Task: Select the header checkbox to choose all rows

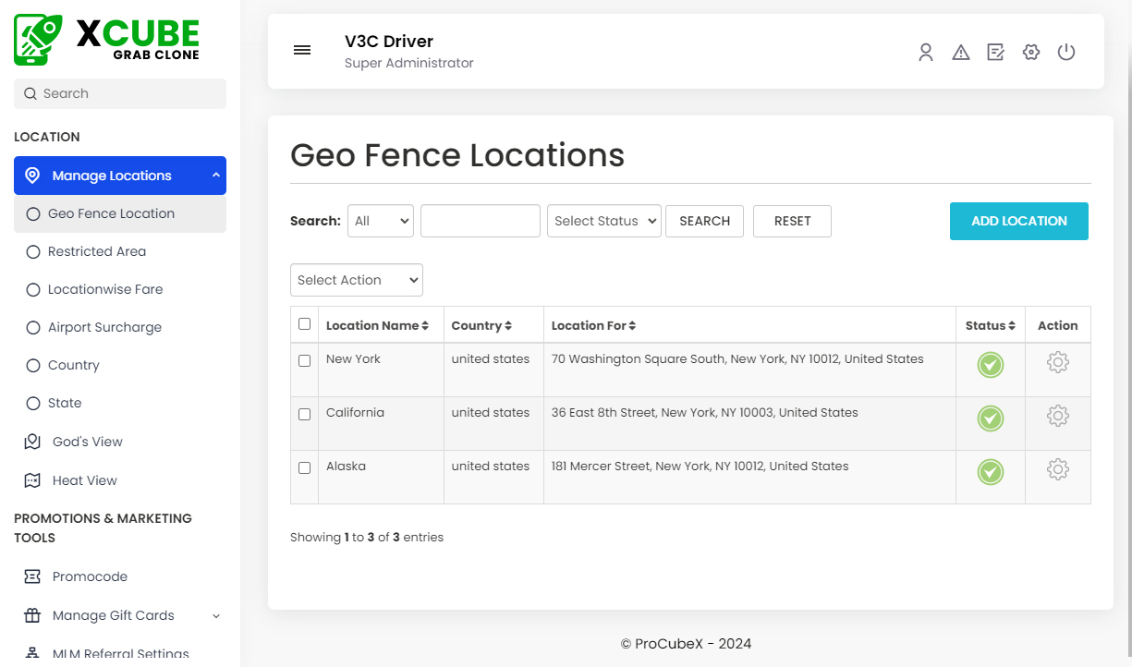Action: (304, 324)
